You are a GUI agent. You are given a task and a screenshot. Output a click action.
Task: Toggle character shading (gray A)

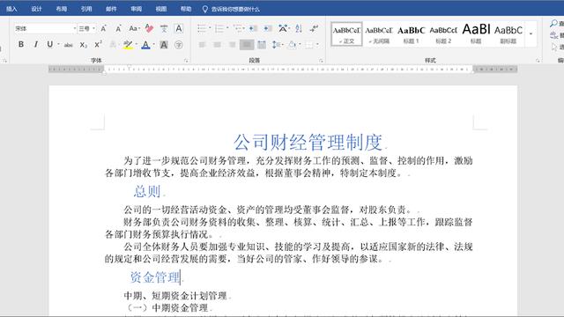pyautogui.click(x=164, y=45)
